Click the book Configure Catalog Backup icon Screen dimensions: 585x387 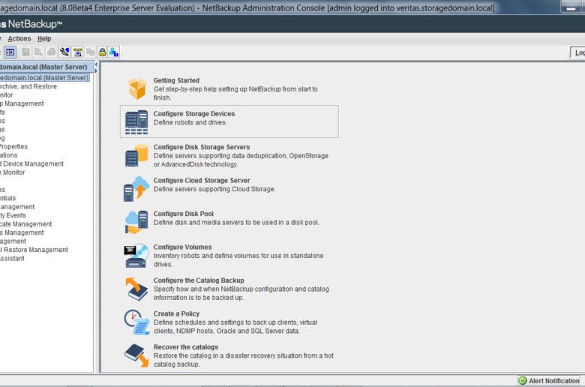136,289
